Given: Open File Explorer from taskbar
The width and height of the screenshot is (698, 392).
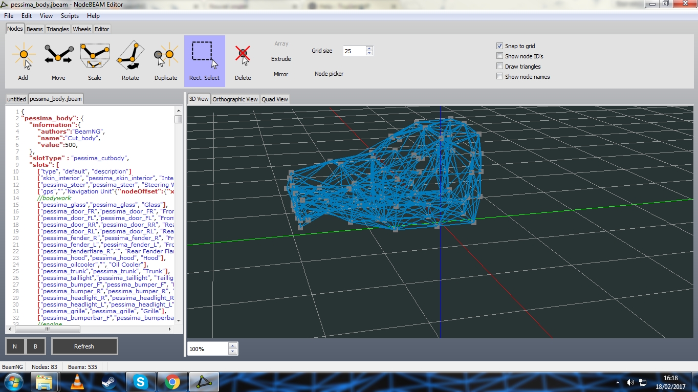Looking at the screenshot, I should (x=44, y=382).
